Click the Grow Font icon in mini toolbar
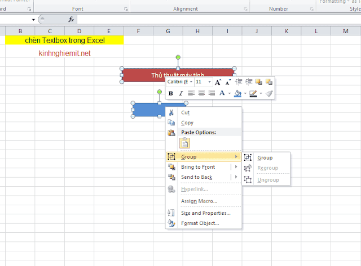 218,82
